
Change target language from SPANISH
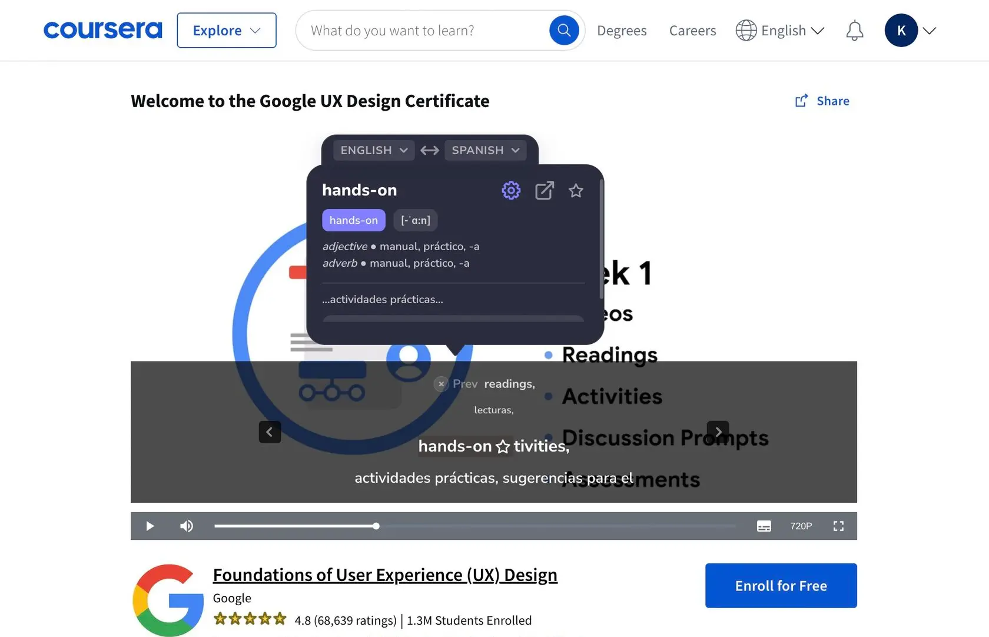[486, 150]
